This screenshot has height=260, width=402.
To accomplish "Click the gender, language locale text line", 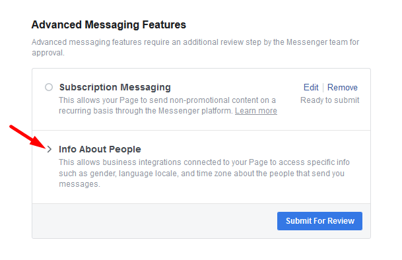I will 201,174.
